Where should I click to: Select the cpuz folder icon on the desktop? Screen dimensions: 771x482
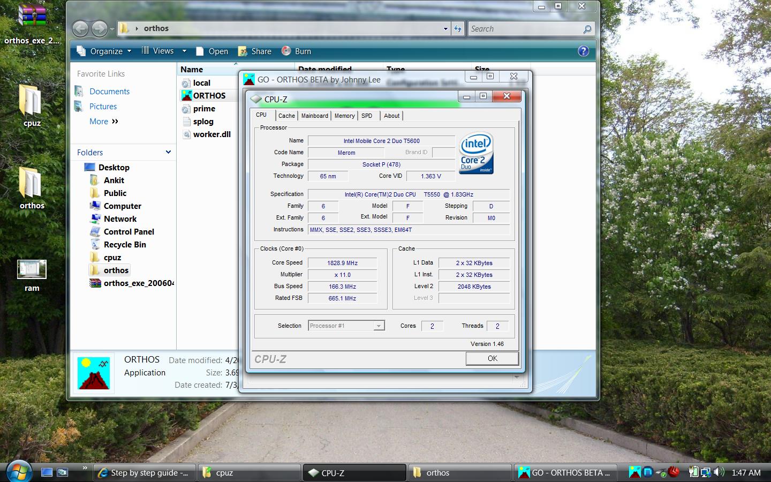tap(32, 106)
